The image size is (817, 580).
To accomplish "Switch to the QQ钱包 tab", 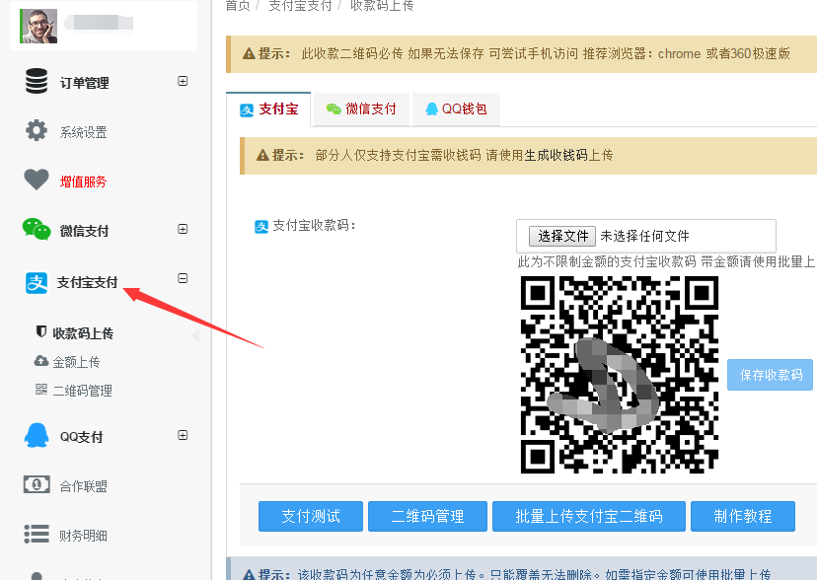I will (456, 109).
